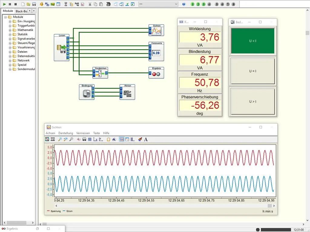Click the stop measurement button

tap(15, 4)
